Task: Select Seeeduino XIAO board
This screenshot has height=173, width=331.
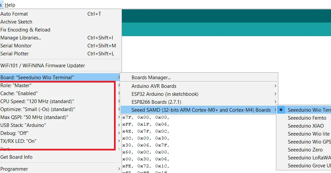Action: click(x=304, y=126)
